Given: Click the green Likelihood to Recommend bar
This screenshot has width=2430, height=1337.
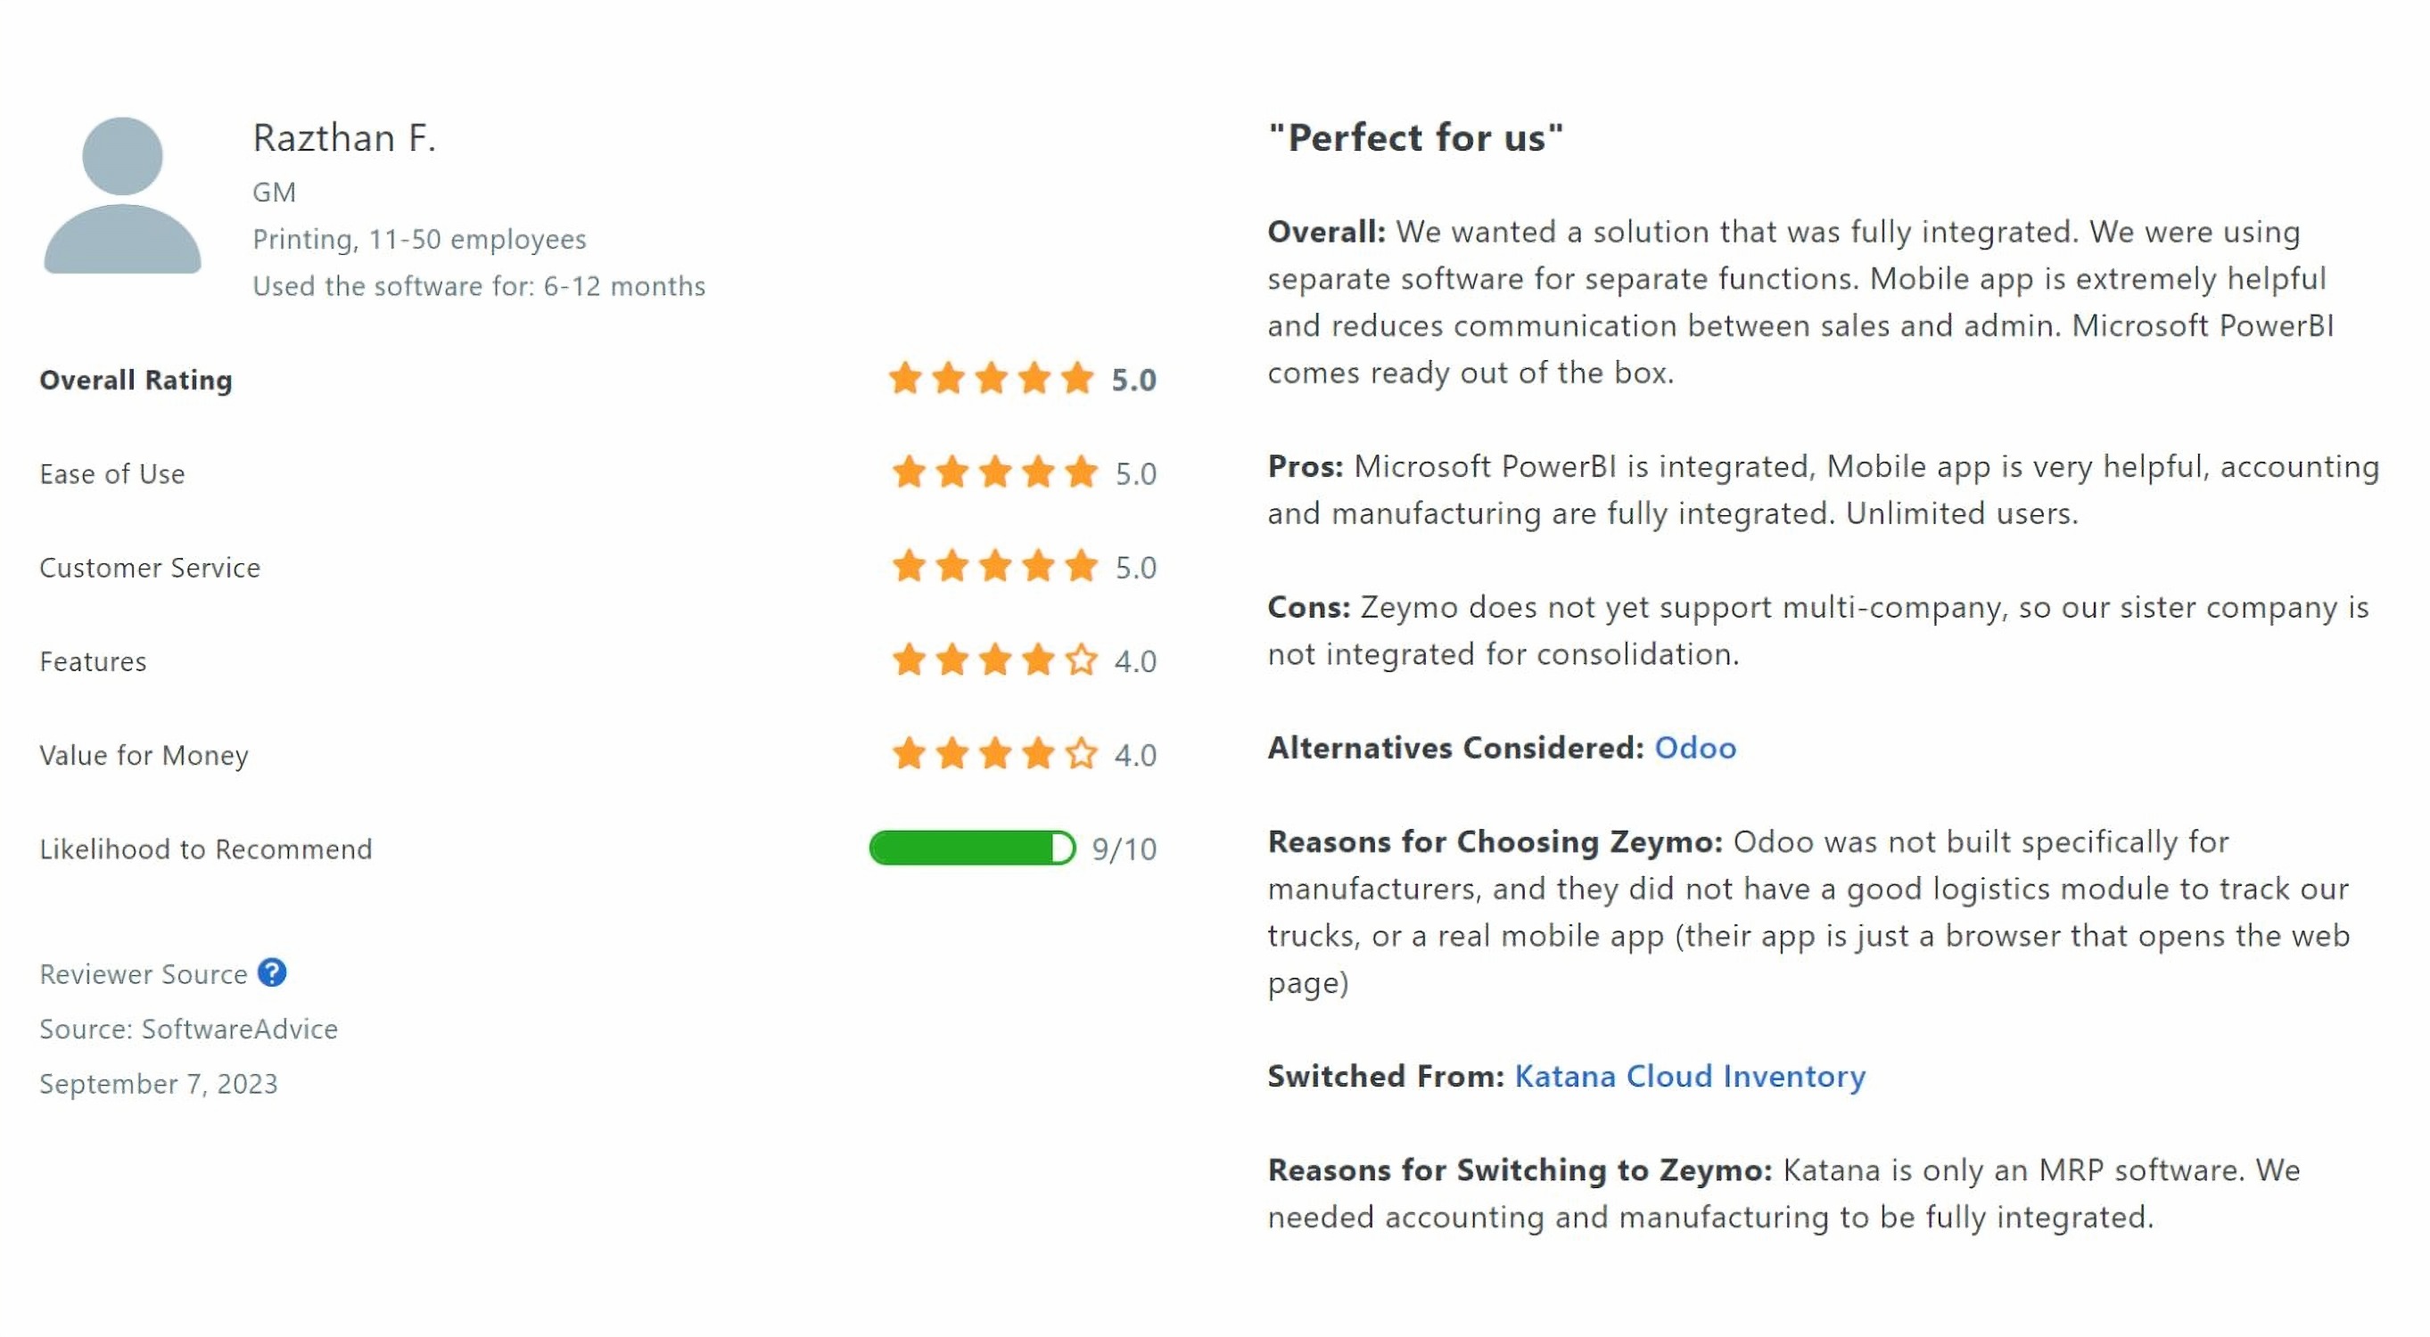Looking at the screenshot, I should coord(972,848).
